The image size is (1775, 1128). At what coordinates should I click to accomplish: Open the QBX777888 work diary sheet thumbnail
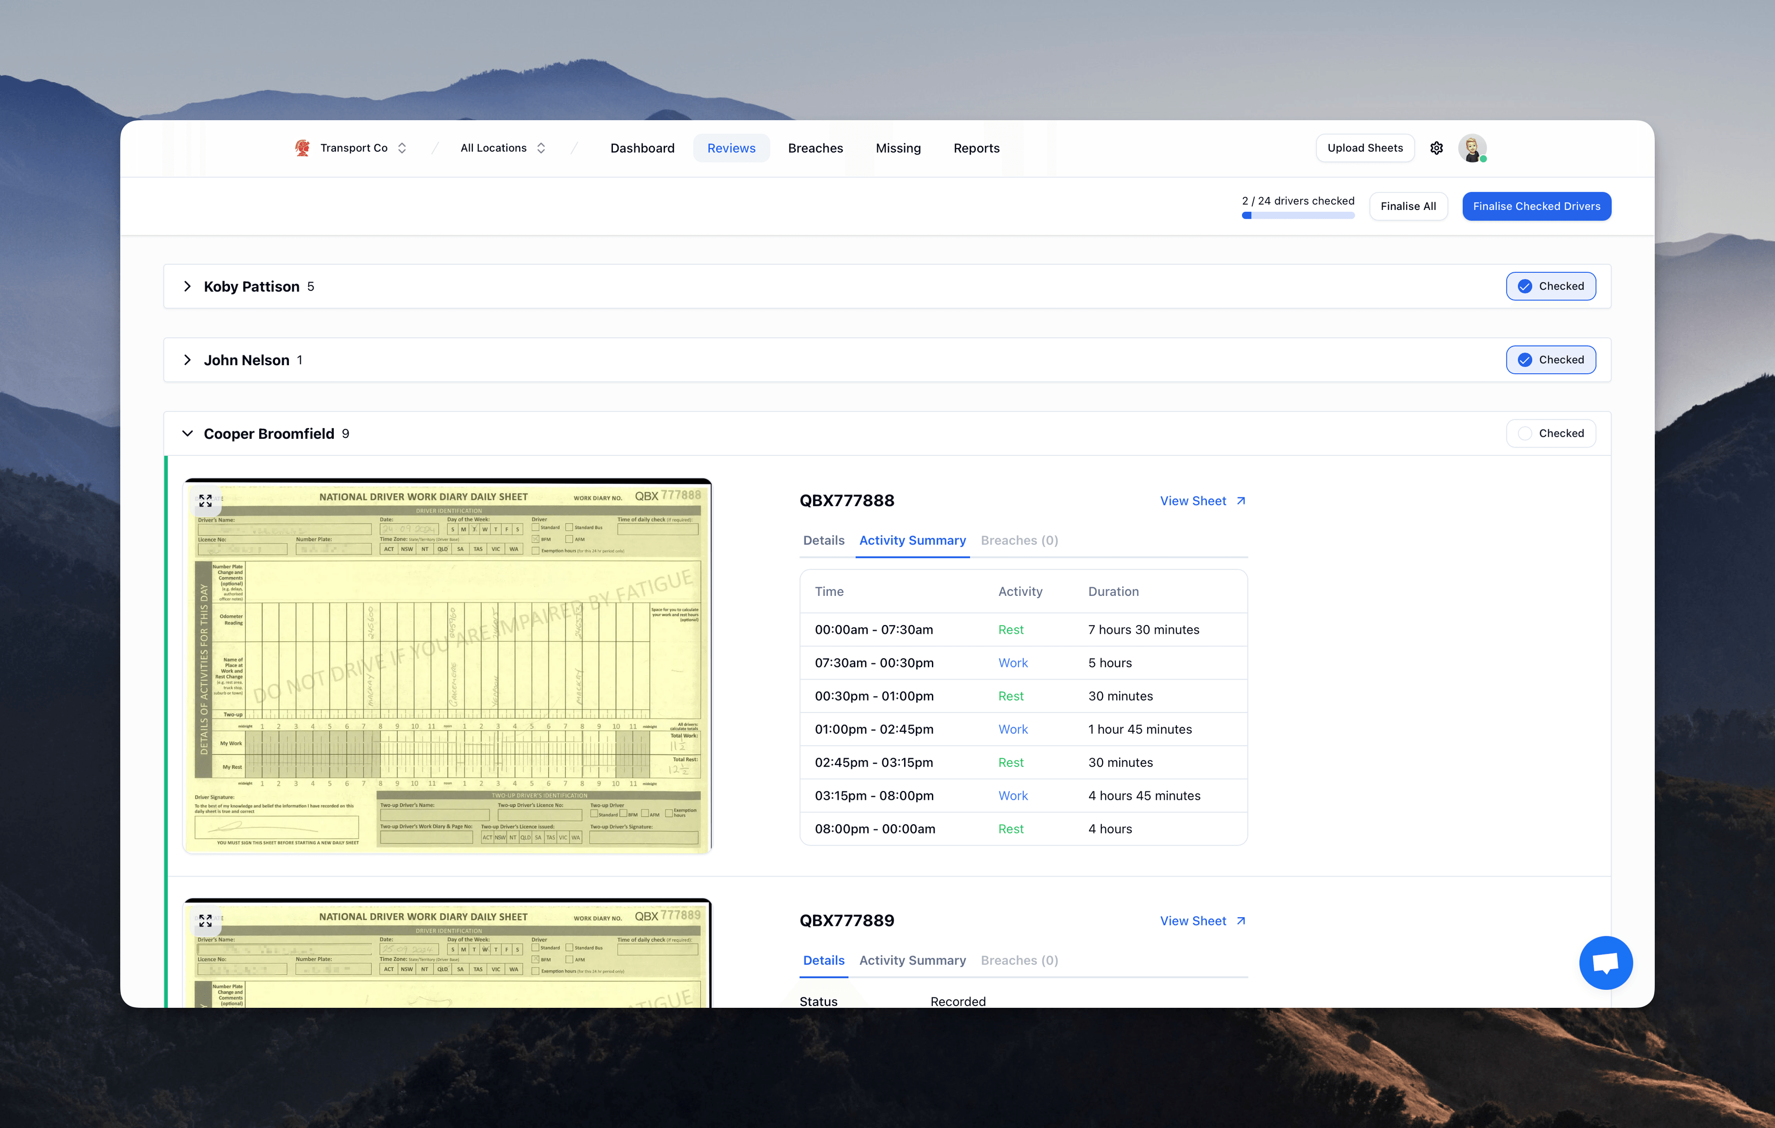click(x=447, y=666)
